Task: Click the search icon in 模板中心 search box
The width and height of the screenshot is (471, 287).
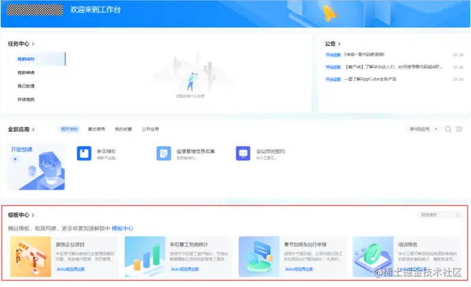Action: click(x=458, y=215)
